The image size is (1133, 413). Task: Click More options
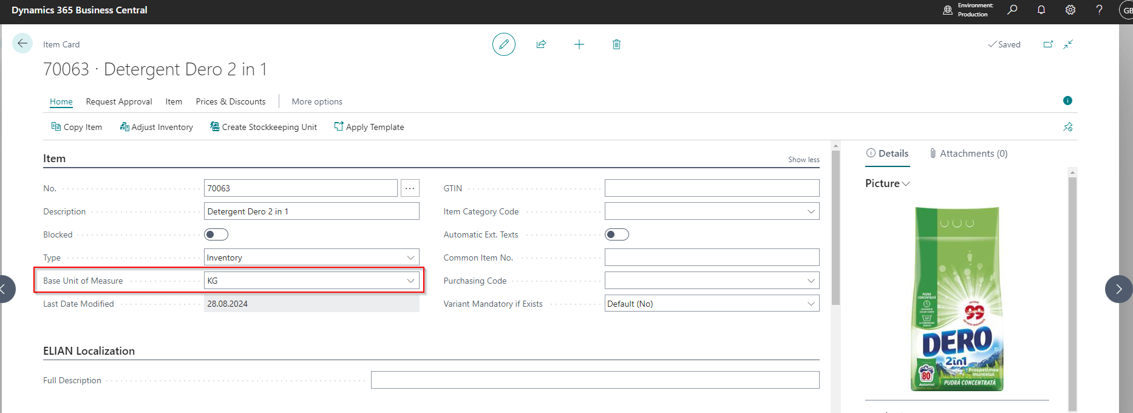pos(317,101)
